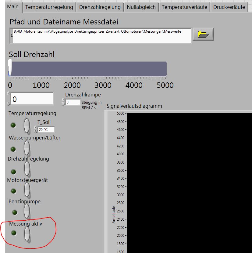Click the Soll Drehzahl slider handle
This screenshot has height=253, width=252.
(10, 68)
